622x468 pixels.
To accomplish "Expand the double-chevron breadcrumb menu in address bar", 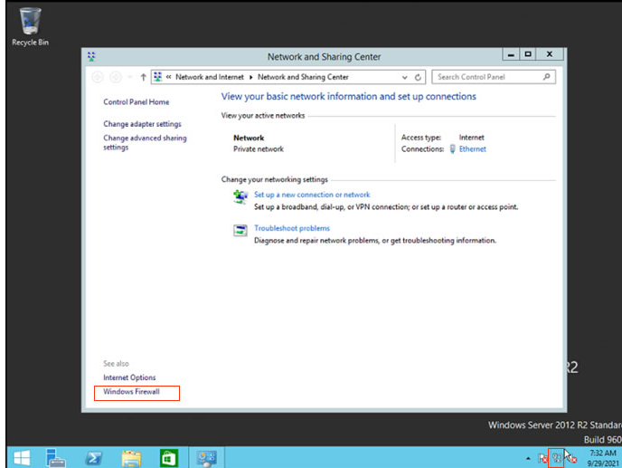I will click(169, 78).
